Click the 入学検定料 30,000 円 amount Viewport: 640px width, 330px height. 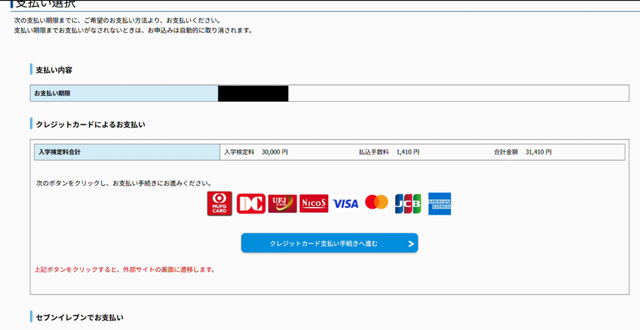256,152
